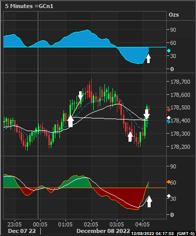The width and height of the screenshot is (196, 236).
Task: Click the blue diamond marker beside 178,400
Action: pos(169,122)
